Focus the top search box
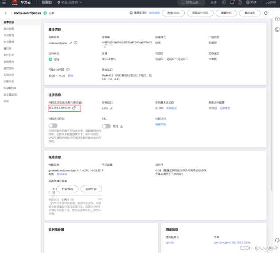280x253 pixels. [191, 3]
